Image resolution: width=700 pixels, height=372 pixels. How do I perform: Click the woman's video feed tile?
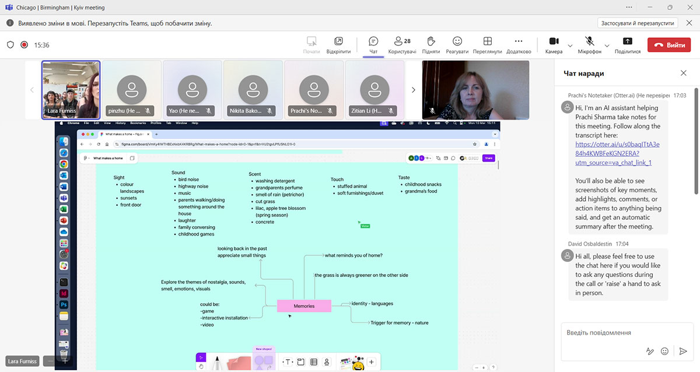point(475,90)
